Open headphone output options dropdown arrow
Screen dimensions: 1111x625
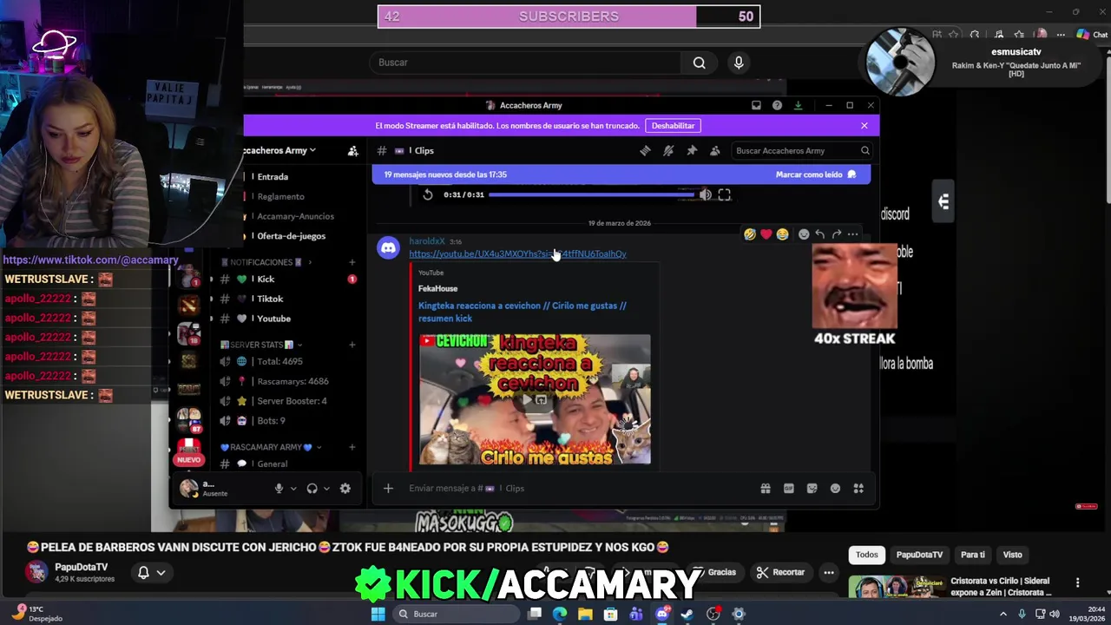pyautogui.click(x=326, y=488)
